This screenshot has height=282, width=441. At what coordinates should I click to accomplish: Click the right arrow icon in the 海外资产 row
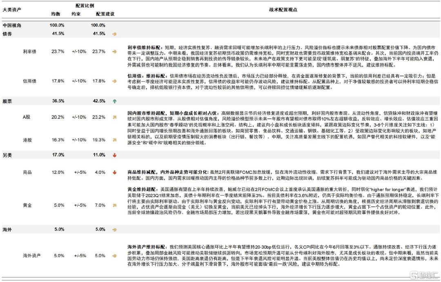[114, 256]
